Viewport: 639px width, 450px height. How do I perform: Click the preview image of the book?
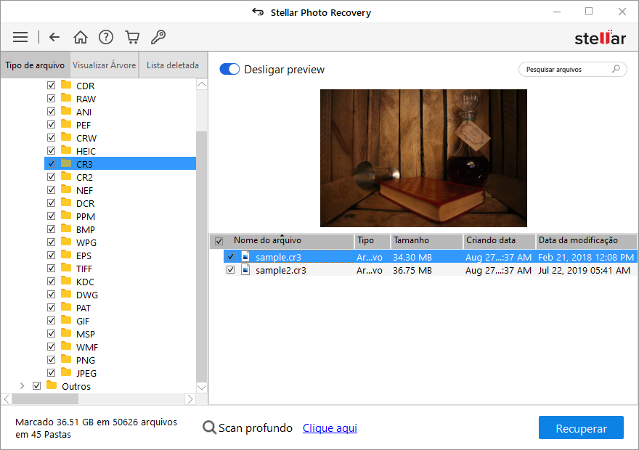[x=423, y=158]
